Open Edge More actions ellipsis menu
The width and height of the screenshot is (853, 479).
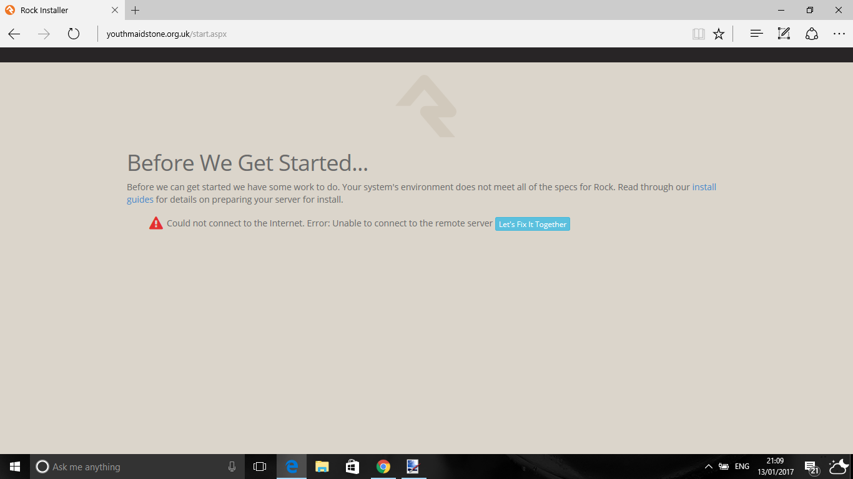pos(839,34)
